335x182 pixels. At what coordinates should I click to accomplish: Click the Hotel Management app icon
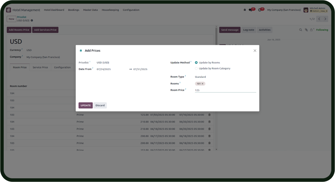click(x=9, y=10)
